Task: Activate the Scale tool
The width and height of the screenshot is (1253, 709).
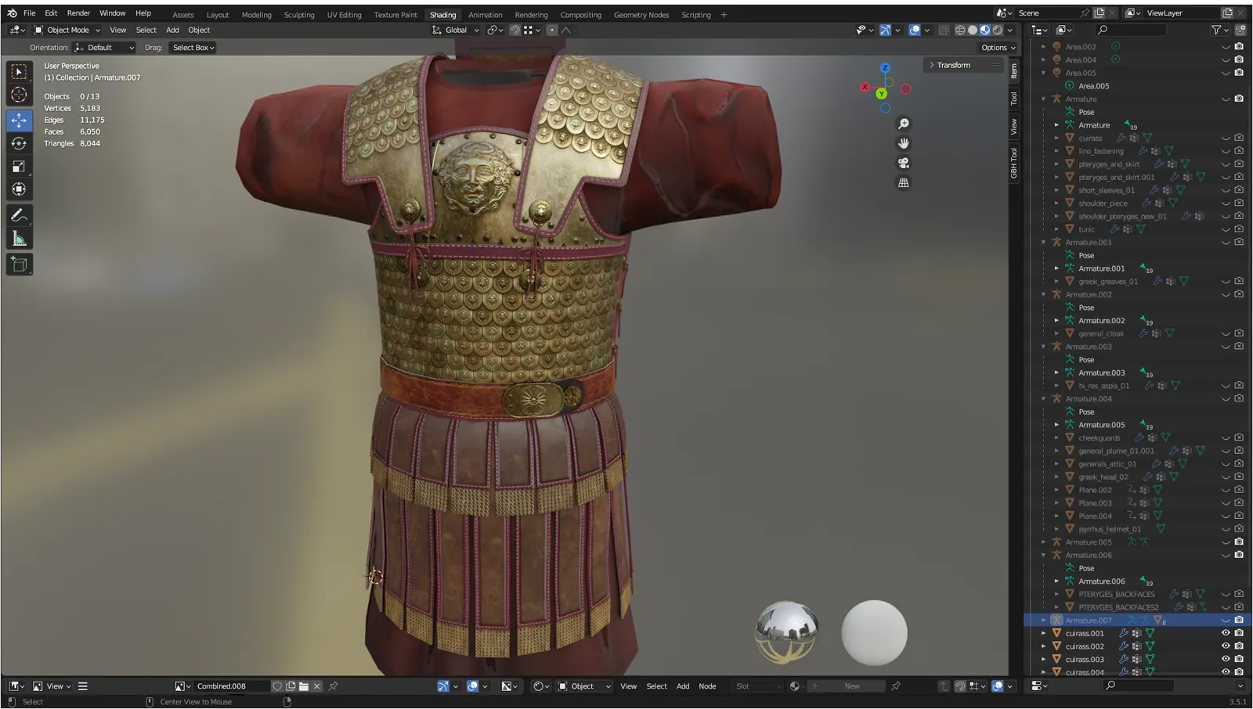Action: (x=19, y=166)
